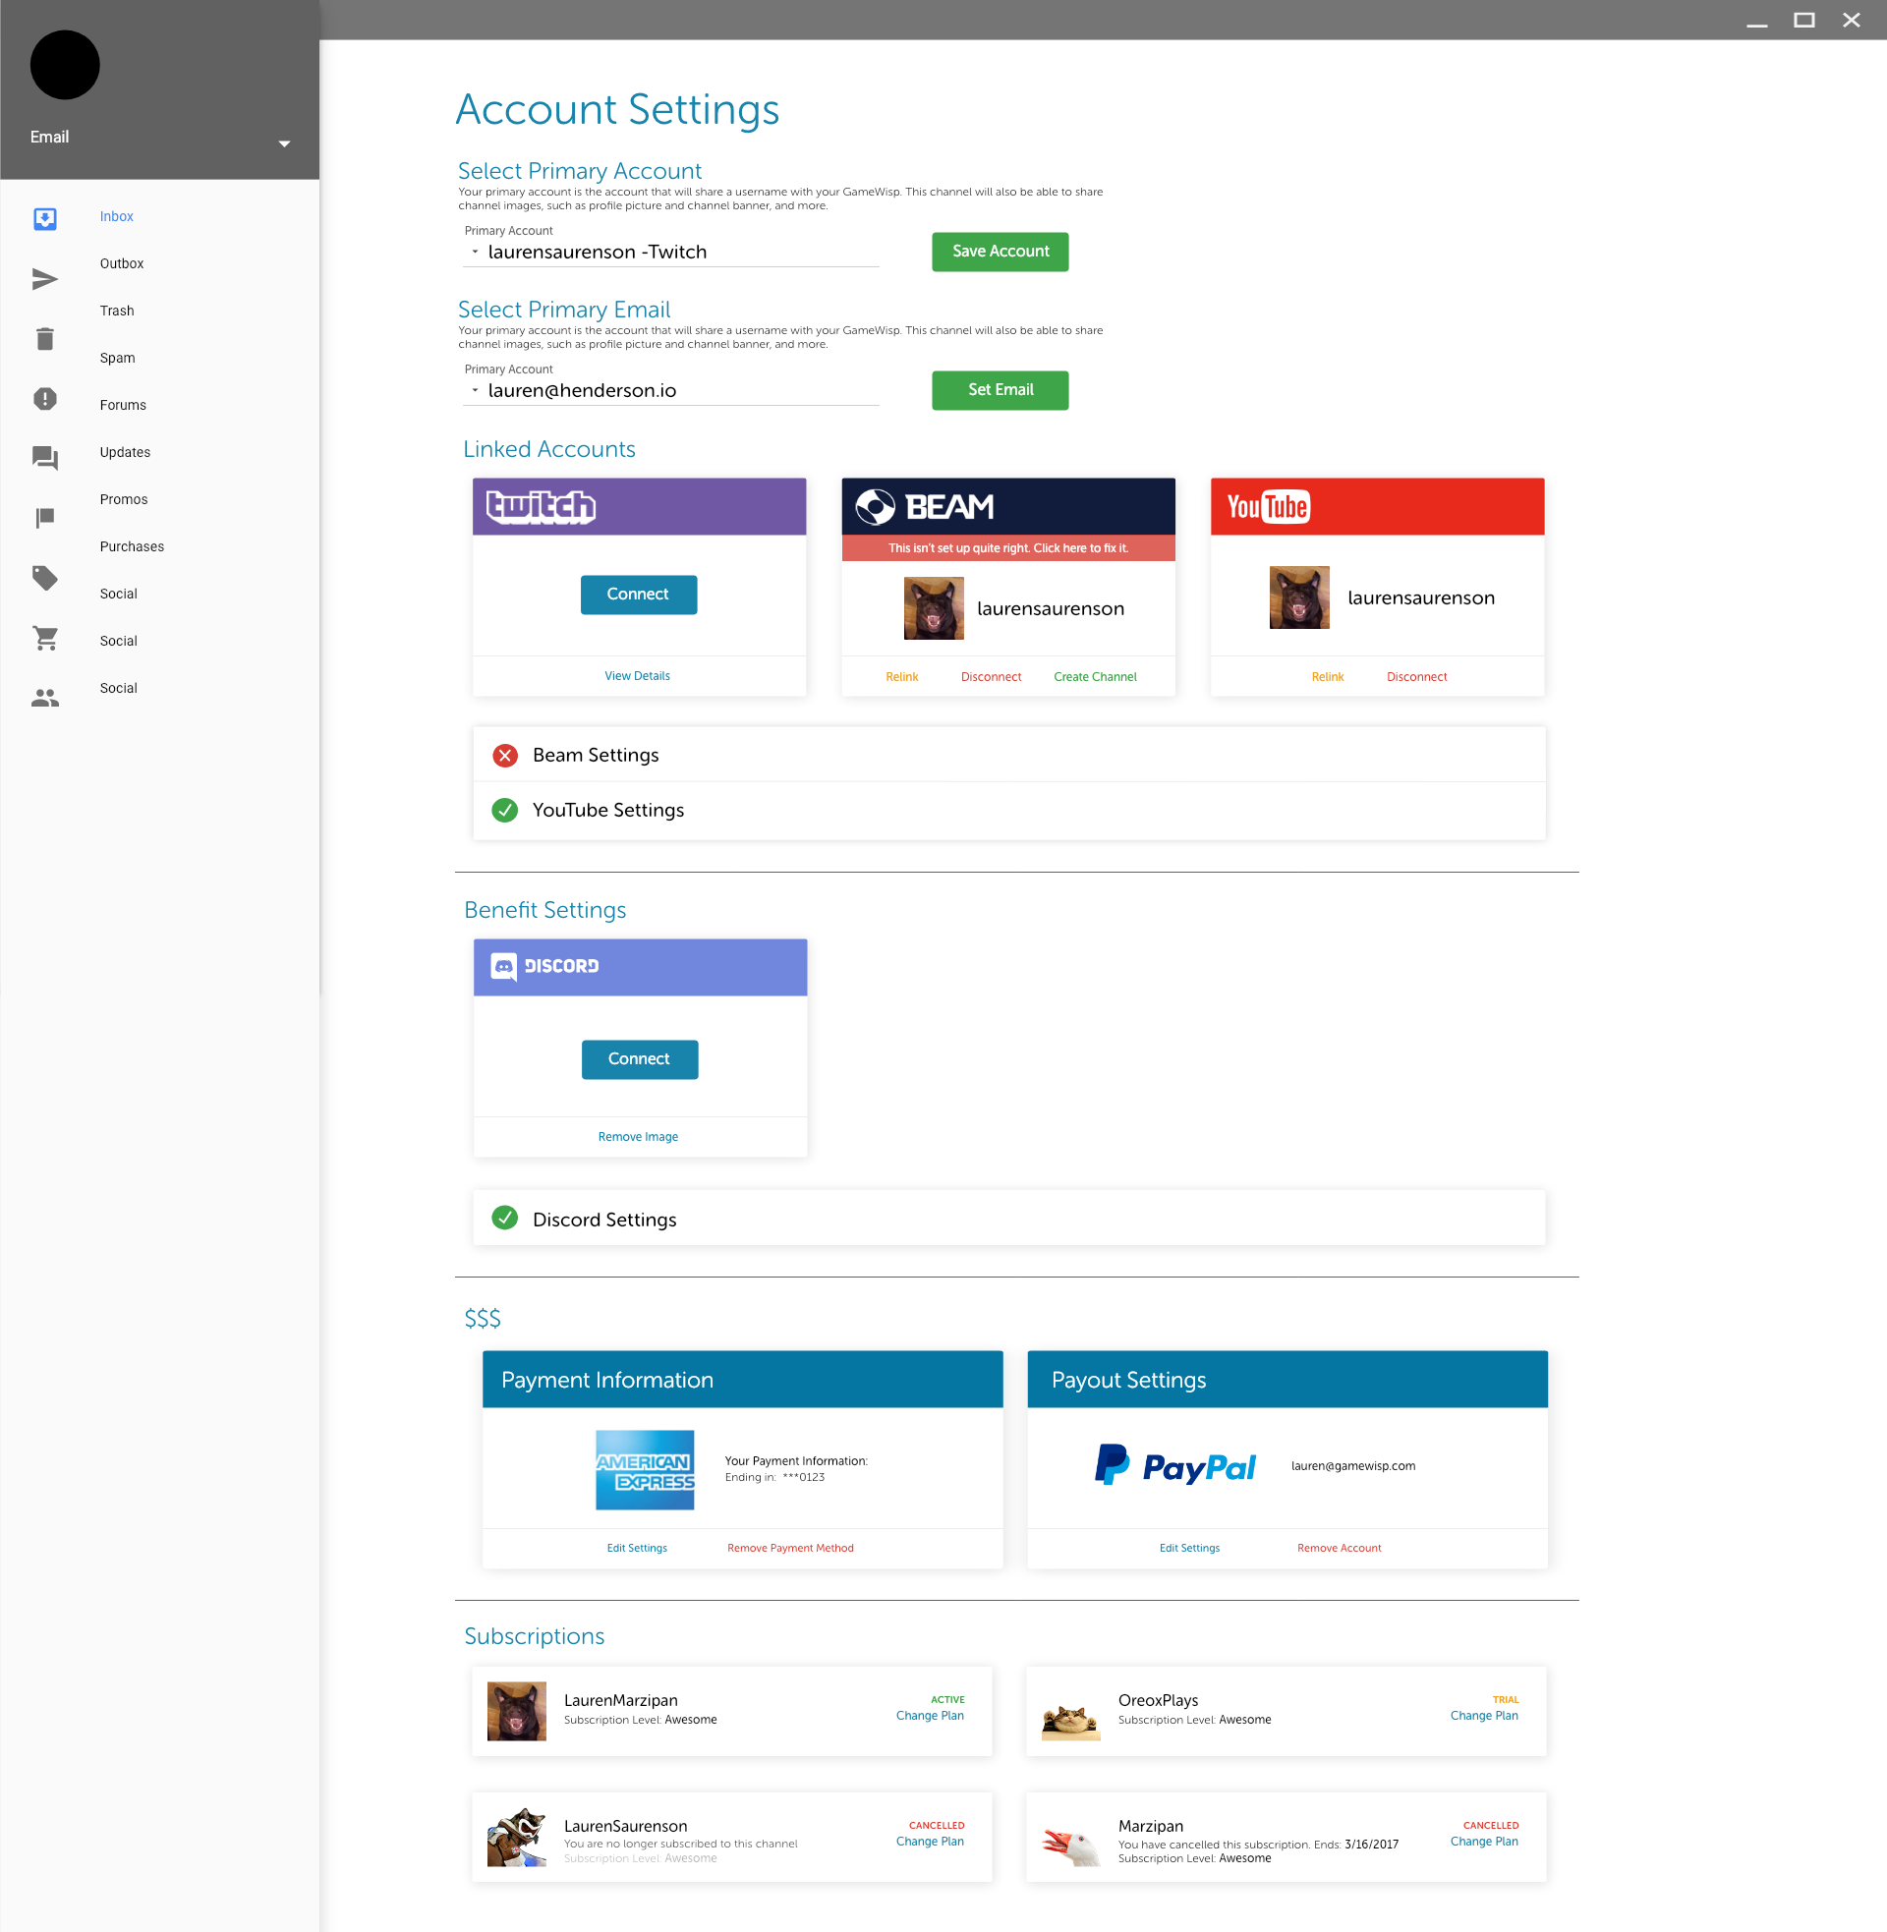The width and height of the screenshot is (1887, 1932).
Task: Toggle the red X Beam Settings status
Action: (505, 755)
